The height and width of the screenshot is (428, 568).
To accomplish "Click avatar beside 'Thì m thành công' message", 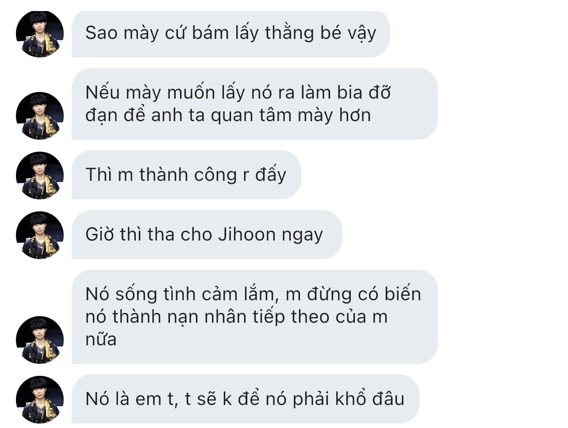I will (40, 176).
